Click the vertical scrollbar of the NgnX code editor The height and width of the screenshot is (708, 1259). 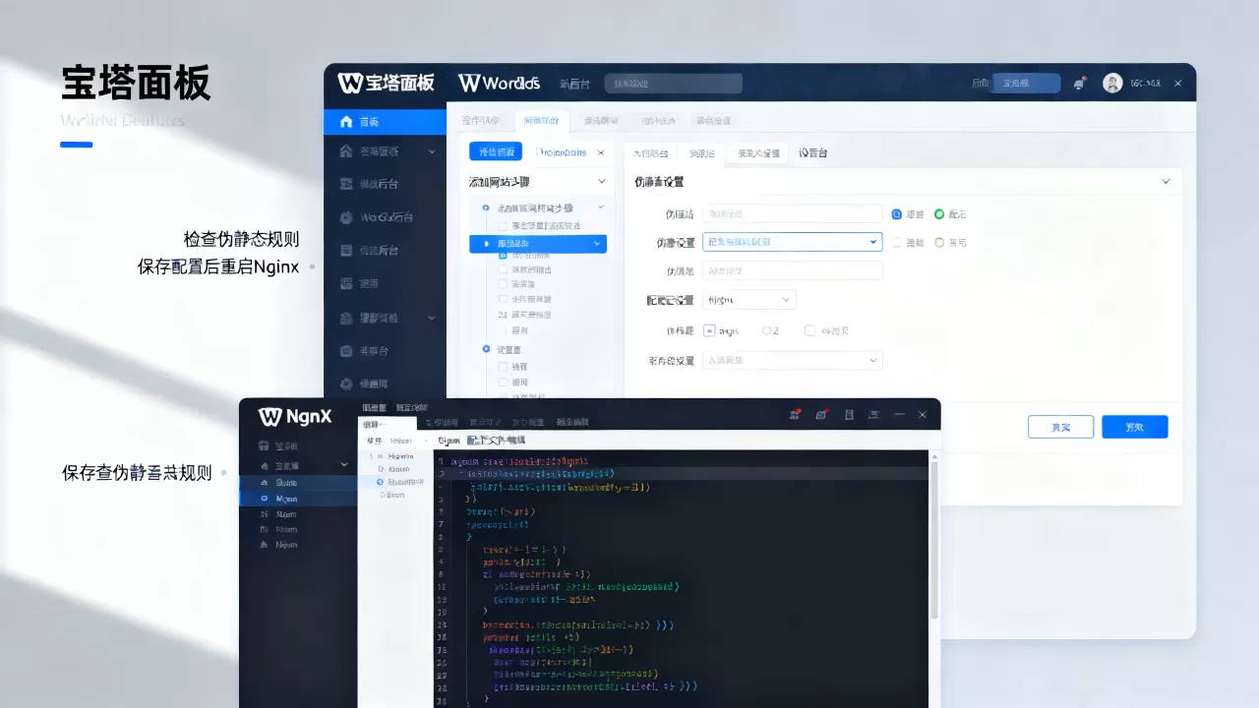[x=933, y=539]
